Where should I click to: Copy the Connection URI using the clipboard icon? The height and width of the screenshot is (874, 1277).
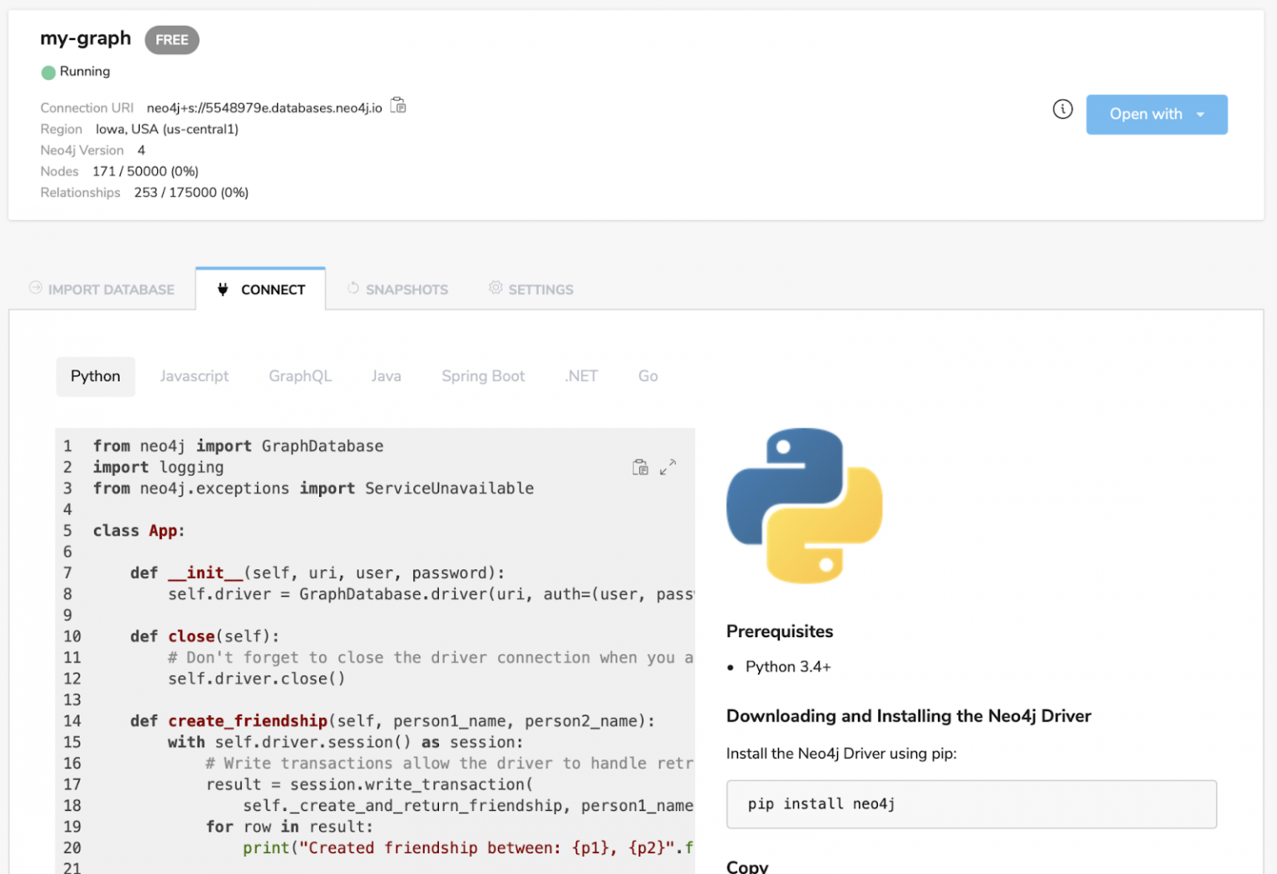(x=397, y=106)
